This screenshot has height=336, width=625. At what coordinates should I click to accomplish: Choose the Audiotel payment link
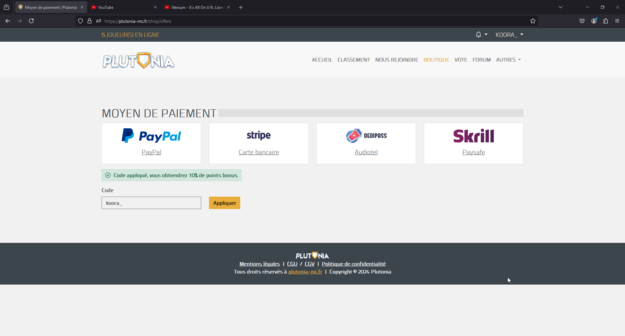click(x=366, y=152)
